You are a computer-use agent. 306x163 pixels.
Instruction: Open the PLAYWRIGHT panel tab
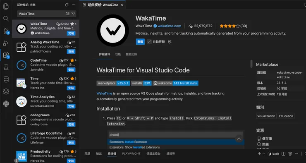point(131,153)
